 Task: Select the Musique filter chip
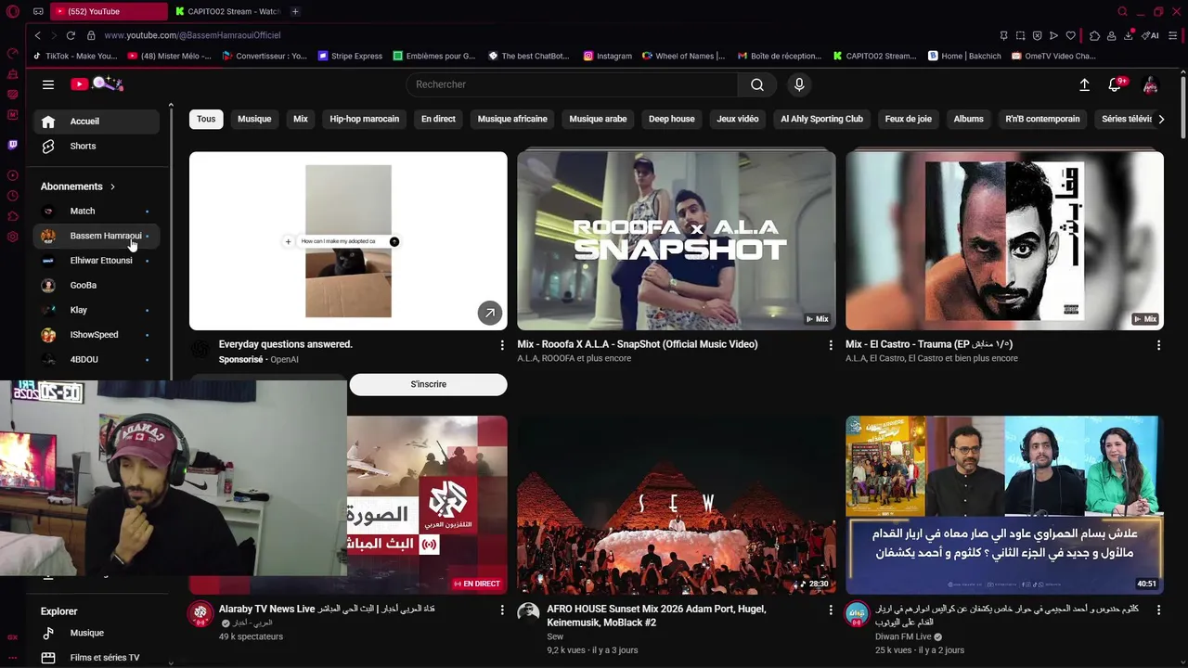254,119
